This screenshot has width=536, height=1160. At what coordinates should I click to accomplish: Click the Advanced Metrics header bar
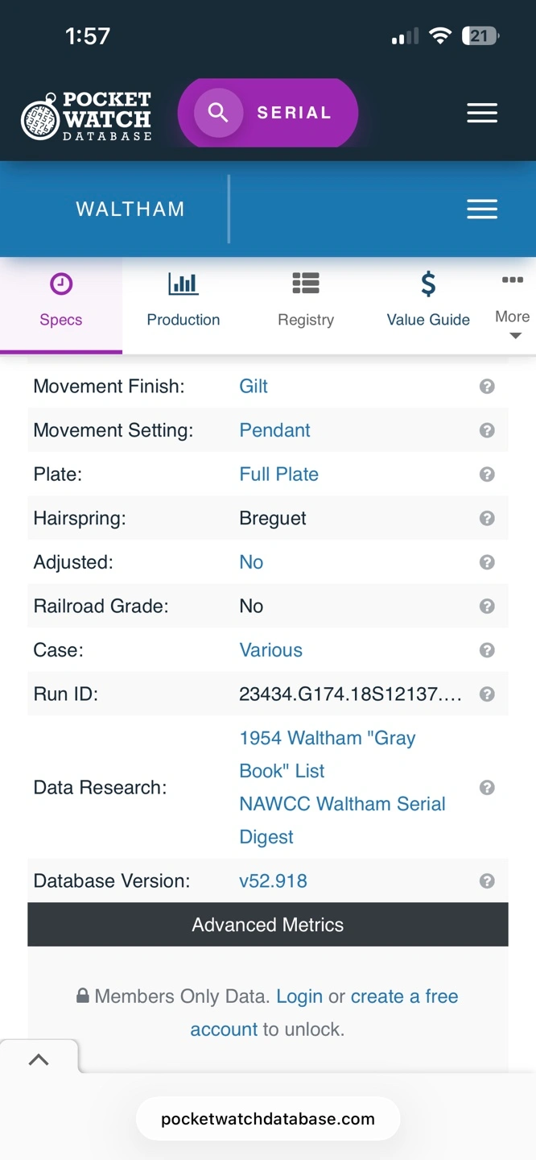268,925
